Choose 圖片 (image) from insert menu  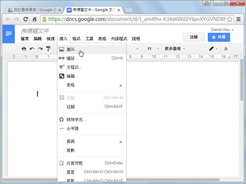coord(92,49)
